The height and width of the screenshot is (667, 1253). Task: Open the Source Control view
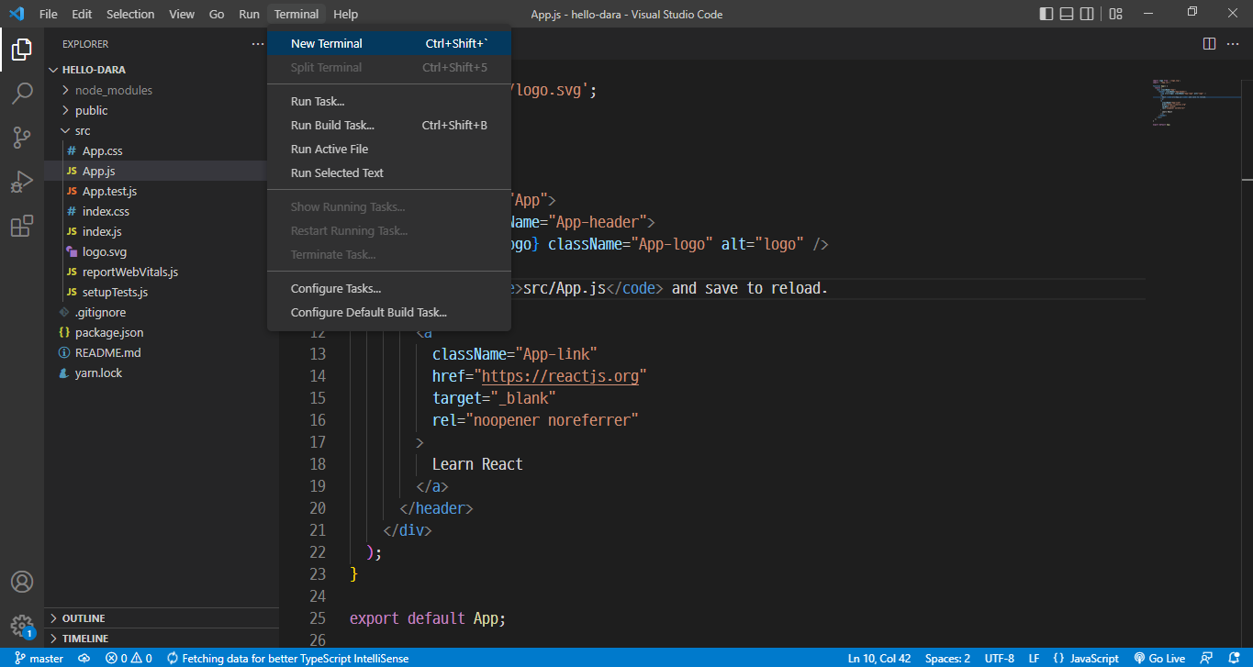click(22, 138)
